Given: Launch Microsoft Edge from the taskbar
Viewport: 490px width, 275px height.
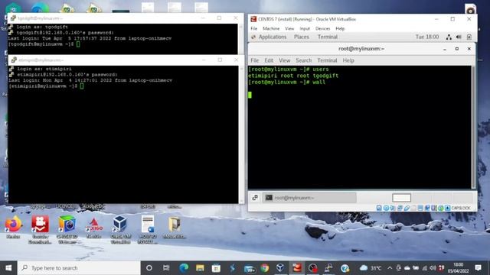Looking at the screenshot, I should tap(184, 268).
